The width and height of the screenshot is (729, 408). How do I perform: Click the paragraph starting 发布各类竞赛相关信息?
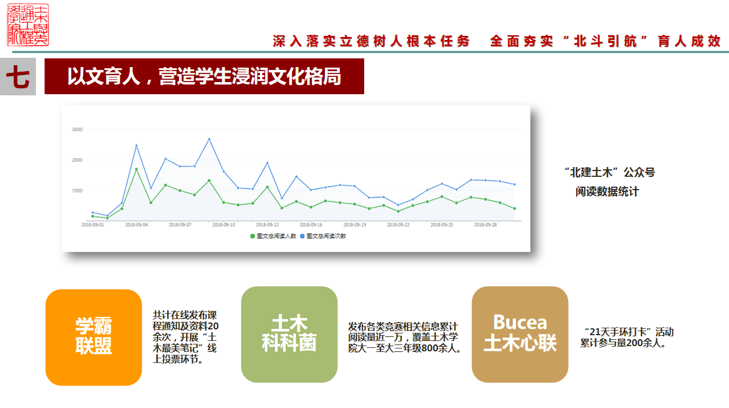[404, 337]
